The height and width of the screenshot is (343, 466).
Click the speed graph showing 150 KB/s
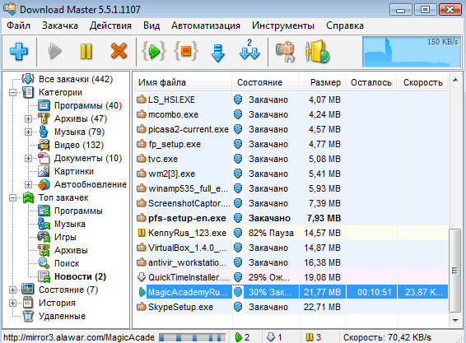pos(412,52)
